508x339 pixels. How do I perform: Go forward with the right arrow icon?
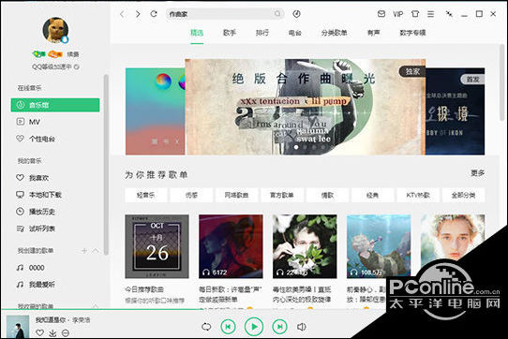138,14
